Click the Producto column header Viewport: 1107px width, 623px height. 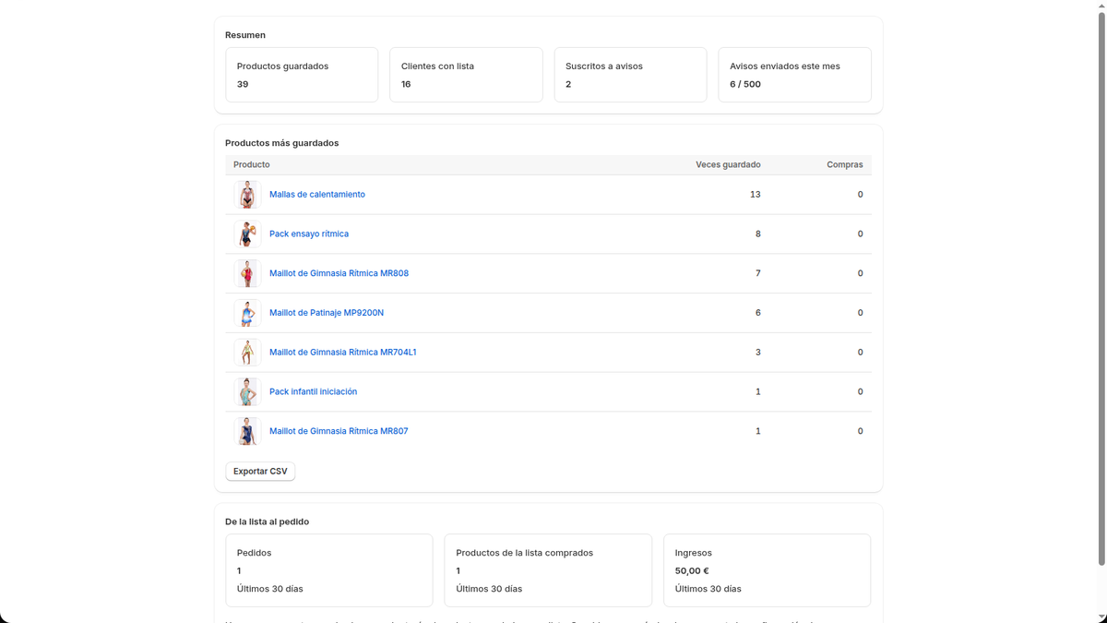(x=252, y=165)
